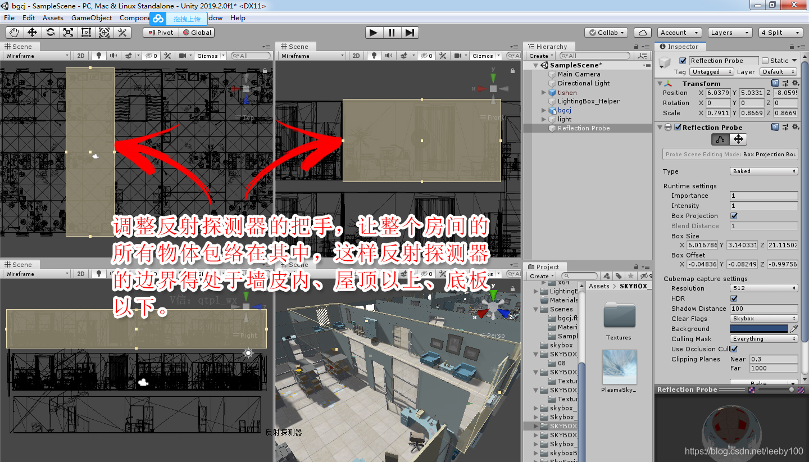This screenshot has height=462, width=809.
Task: Expand the bgcj object in Hierarchy
Action: click(544, 110)
